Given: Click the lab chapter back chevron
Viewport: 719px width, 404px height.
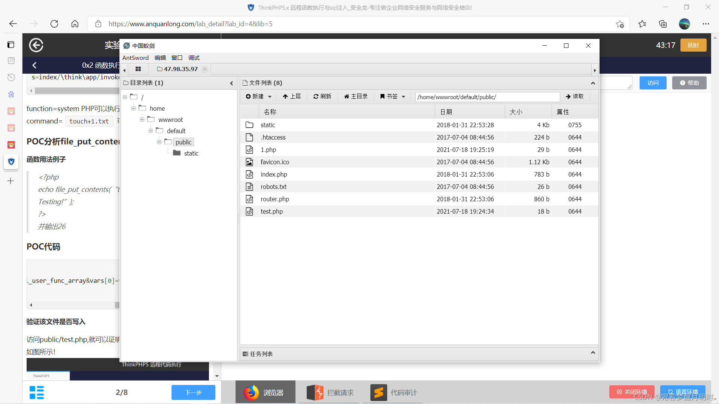Looking at the screenshot, I should [34, 65].
